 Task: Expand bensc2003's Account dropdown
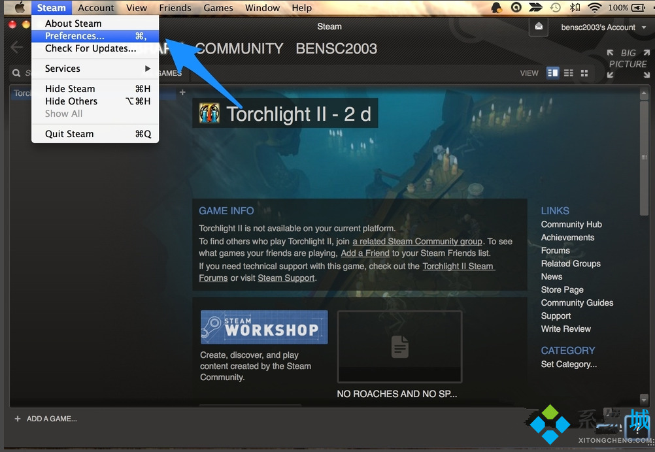point(603,27)
